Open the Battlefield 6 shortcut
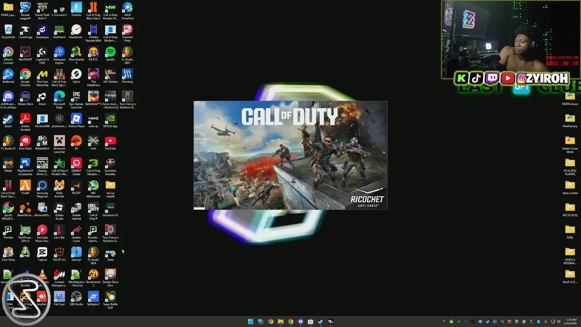Image resolution: width=581 pixels, height=327 pixels. pyautogui.click(x=93, y=99)
